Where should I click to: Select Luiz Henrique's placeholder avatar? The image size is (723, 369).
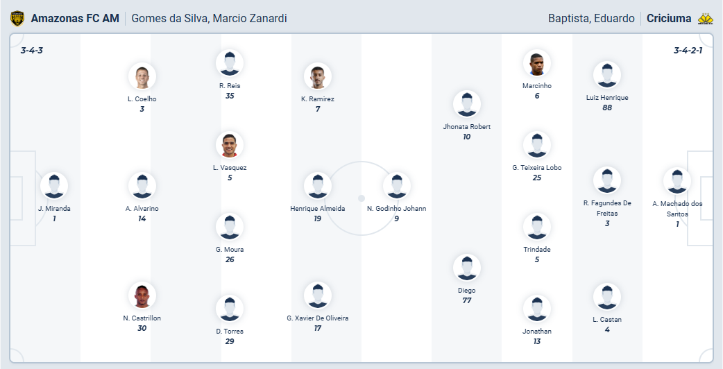(x=607, y=75)
